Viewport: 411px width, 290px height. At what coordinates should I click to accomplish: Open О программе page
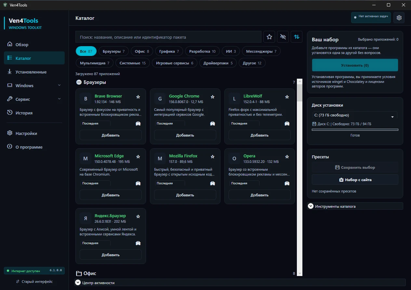(34, 147)
